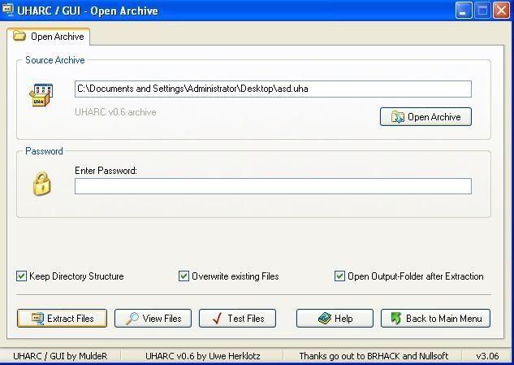Open the Help button
Viewport: 514px width, 365px height.
(335, 319)
